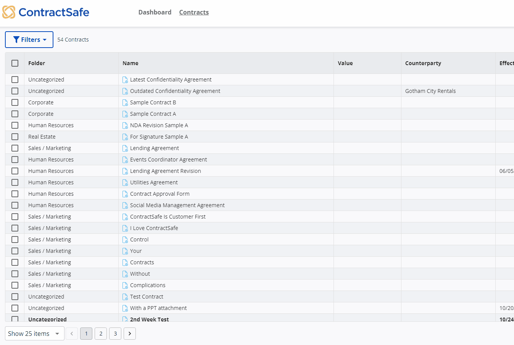Check the Outdated Confidentiality Agreement row checkbox
Image resolution: width=514 pixels, height=345 pixels.
15,91
